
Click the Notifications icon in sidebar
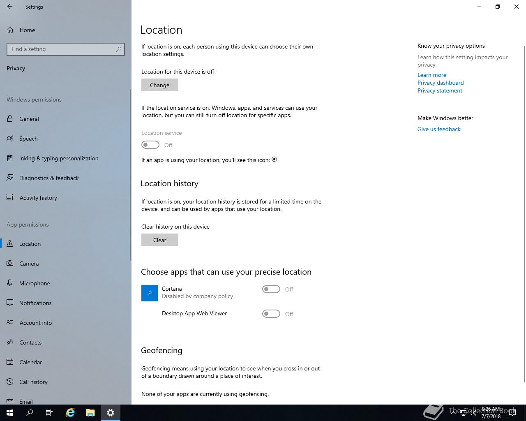(10, 303)
